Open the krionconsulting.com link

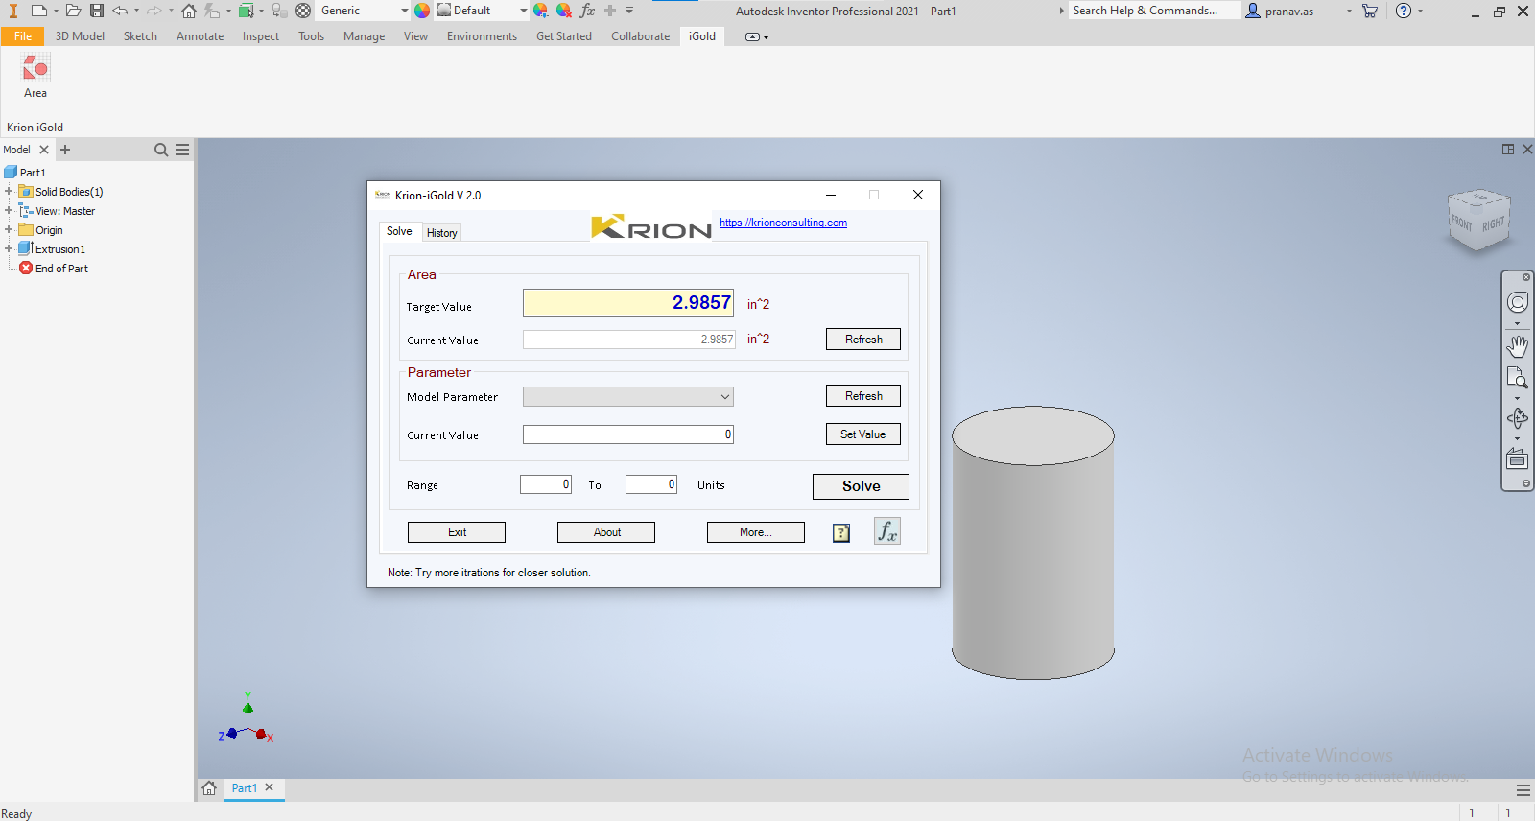tap(783, 223)
